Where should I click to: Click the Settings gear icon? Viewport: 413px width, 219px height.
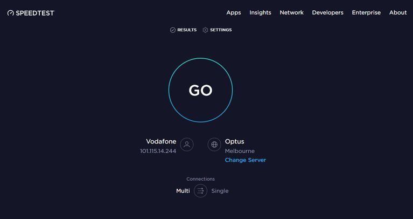[205, 30]
